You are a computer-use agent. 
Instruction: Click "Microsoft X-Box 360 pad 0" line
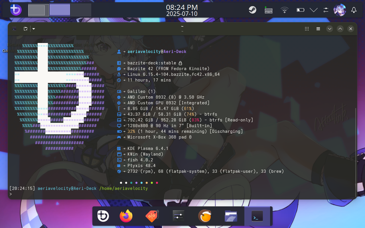[159, 137]
